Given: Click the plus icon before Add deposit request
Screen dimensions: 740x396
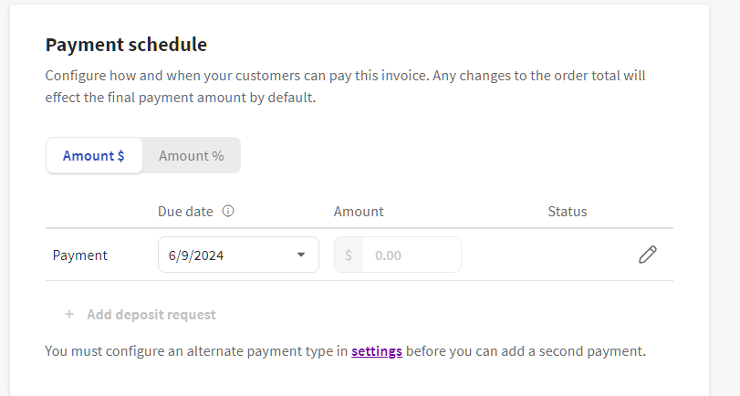Looking at the screenshot, I should [x=68, y=315].
